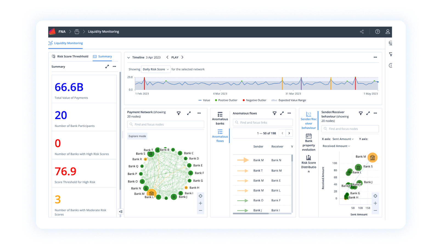Select Anomalous flows view tab

220,136
